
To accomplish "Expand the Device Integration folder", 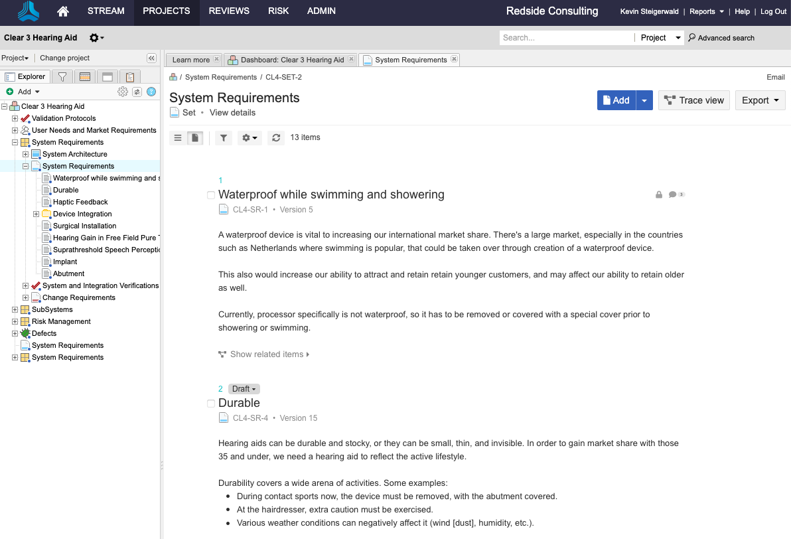I will click(36, 214).
